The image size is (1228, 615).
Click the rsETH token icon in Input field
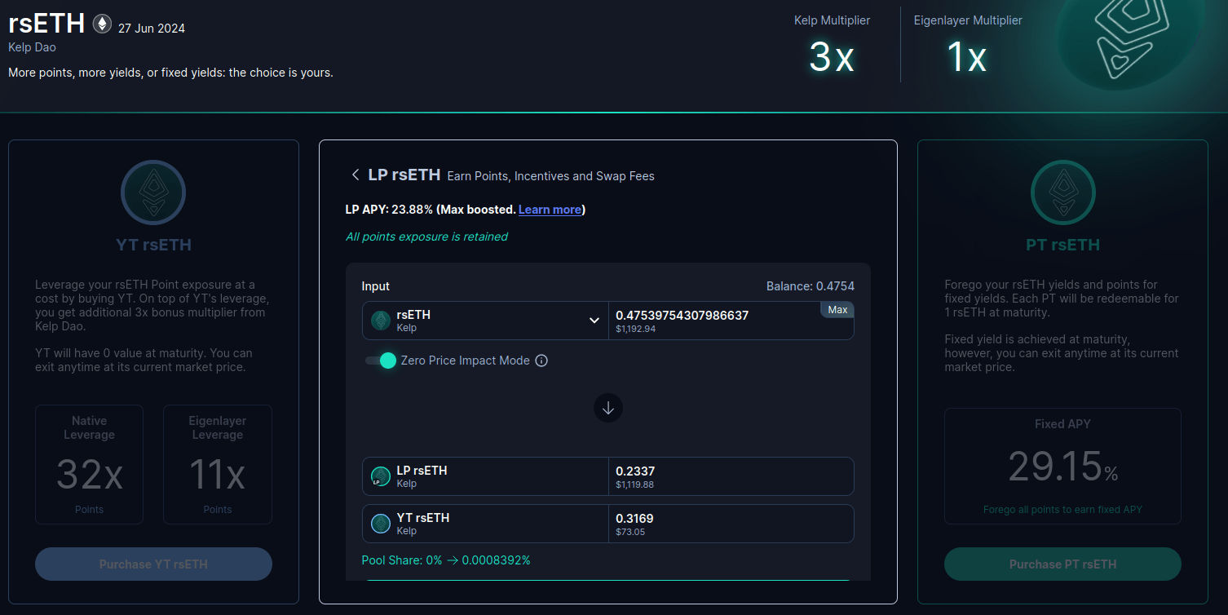click(380, 321)
